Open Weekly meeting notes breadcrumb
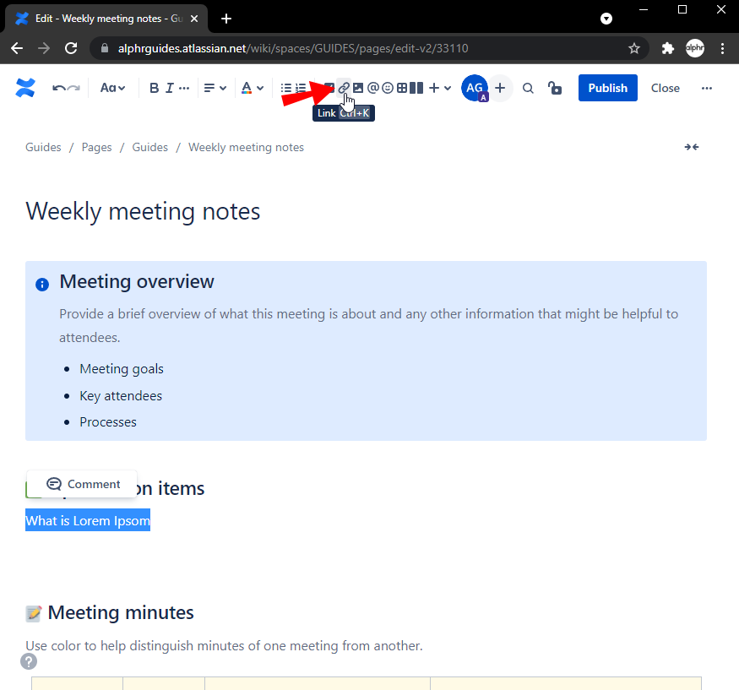Screen dimensions: 739x690 [246, 147]
